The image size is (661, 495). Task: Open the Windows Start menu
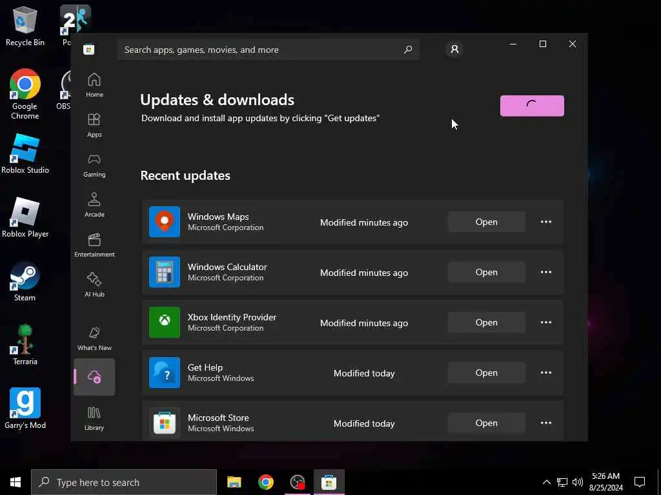pyautogui.click(x=15, y=482)
